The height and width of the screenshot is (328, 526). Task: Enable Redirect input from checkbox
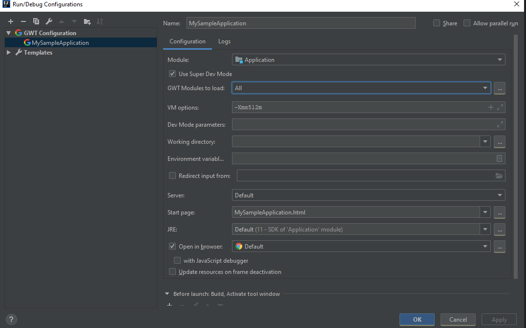click(x=172, y=176)
